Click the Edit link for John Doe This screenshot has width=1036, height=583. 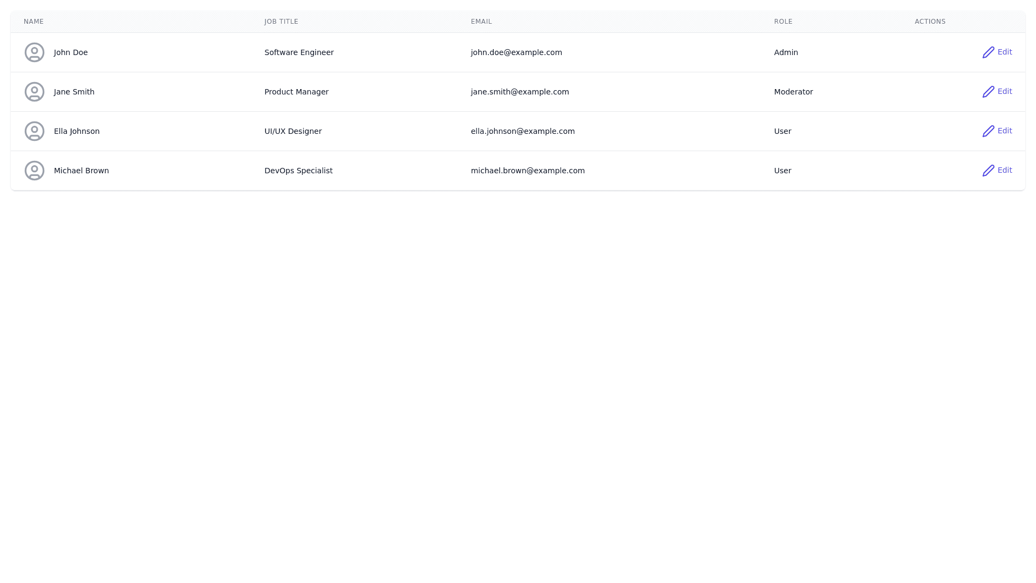1004,52
